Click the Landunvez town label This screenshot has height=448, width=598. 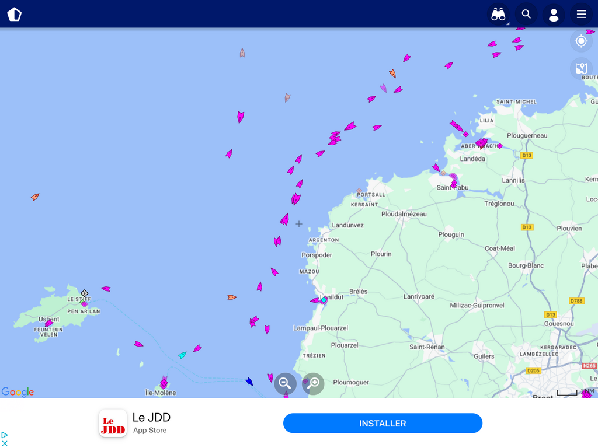pos(347,225)
